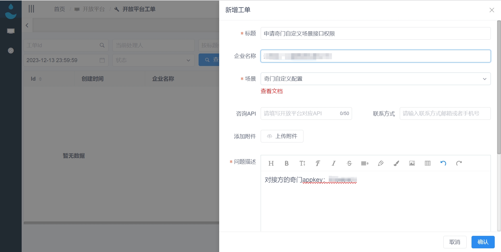Insert a table into the problem description
Image resolution: width=501 pixels, height=252 pixels.
point(427,163)
